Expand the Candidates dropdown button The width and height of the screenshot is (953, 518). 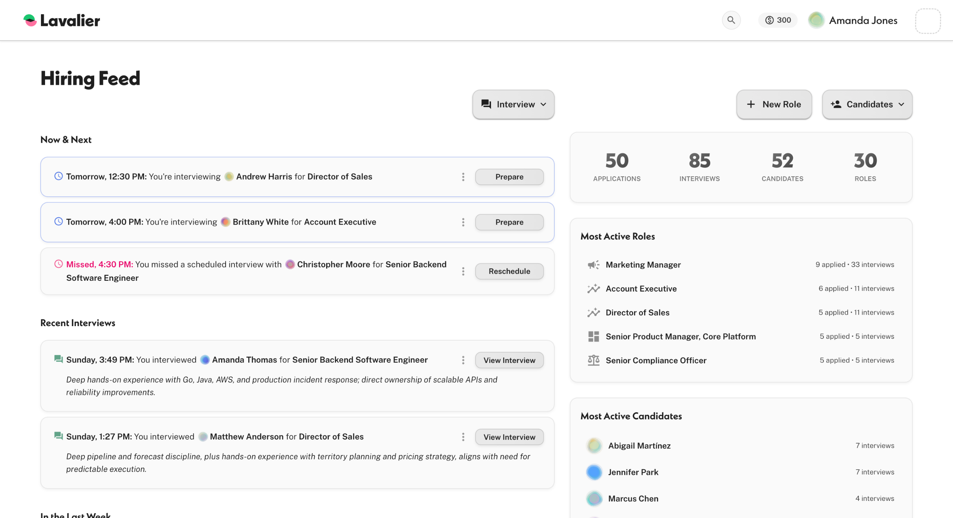867,104
